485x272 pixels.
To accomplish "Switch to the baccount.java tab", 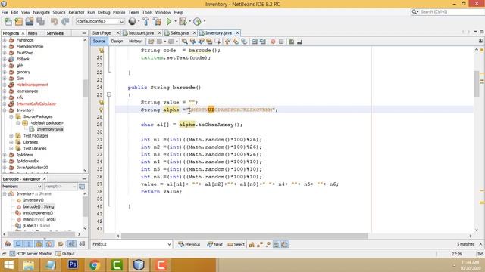I will click(141, 33).
